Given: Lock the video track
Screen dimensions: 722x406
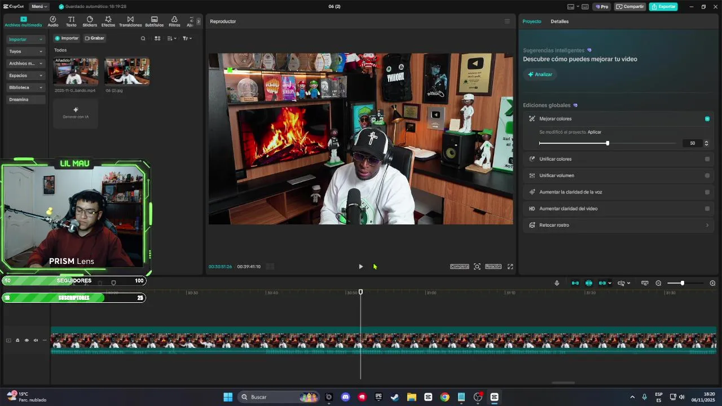Looking at the screenshot, I should [17, 340].
